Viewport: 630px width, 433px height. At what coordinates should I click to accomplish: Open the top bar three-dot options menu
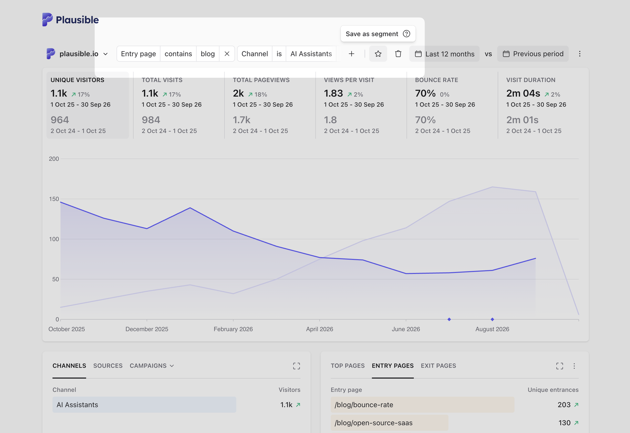[x=580, y=54]
